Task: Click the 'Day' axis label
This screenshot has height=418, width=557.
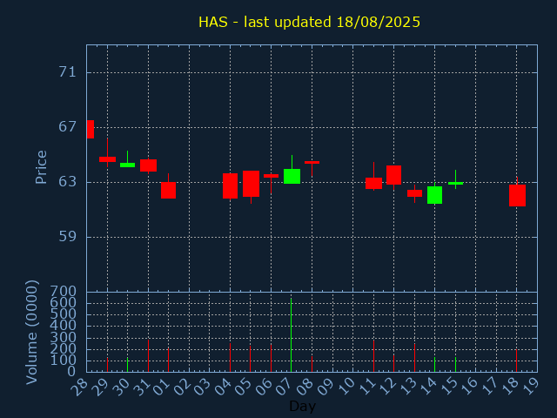Action: pyautogui.click(x=302, y=406)
